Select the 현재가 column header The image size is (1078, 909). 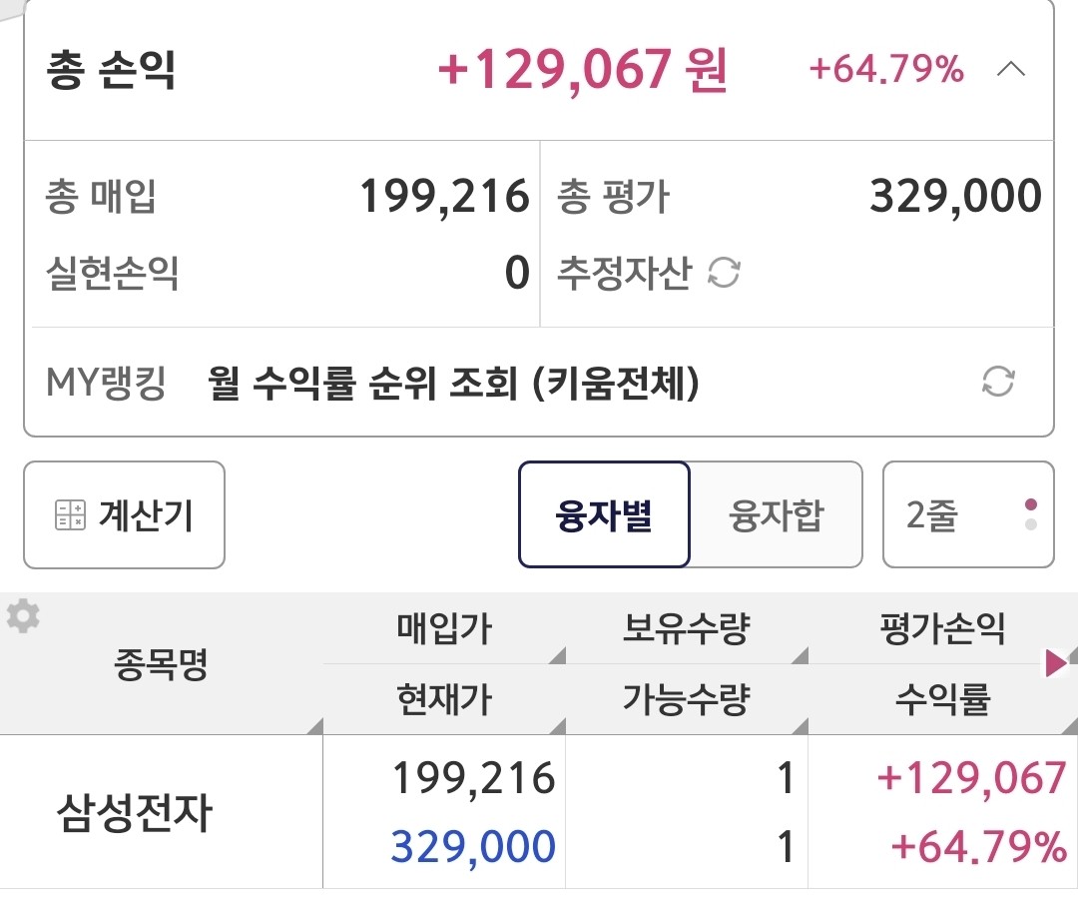coord(444,700)
